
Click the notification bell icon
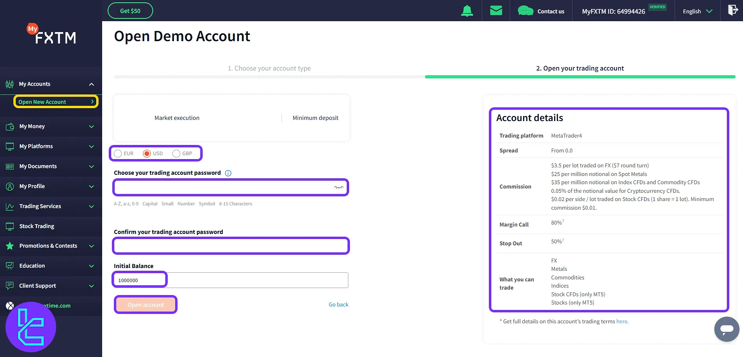[x=467, y=11]
